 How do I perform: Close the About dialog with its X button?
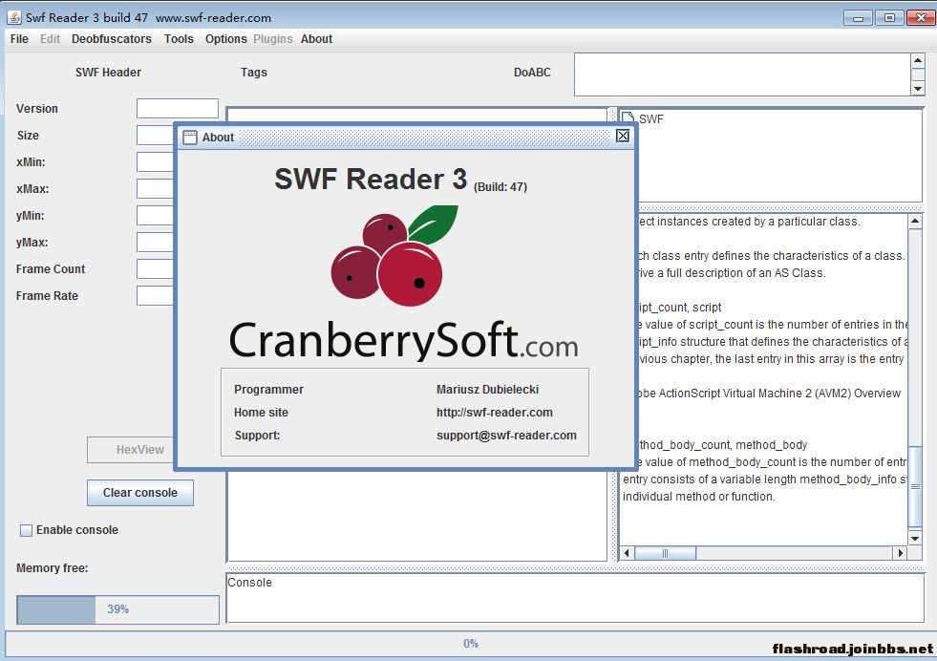623,136
